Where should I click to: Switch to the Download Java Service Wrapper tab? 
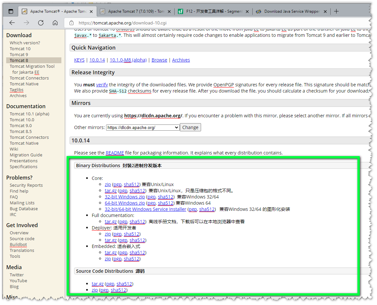tap(292, 11)
